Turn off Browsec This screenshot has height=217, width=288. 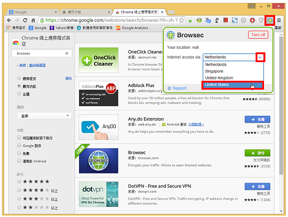(258, 35)
